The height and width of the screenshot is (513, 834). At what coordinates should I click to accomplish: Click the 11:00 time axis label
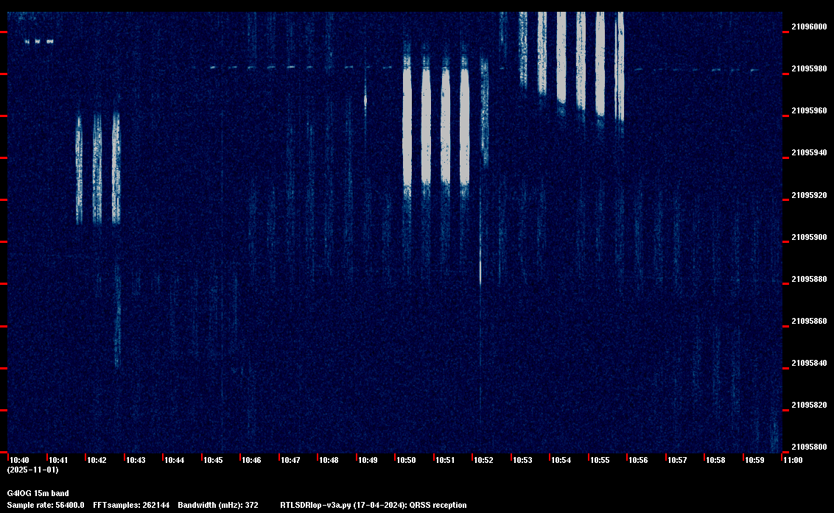[793, 460]
